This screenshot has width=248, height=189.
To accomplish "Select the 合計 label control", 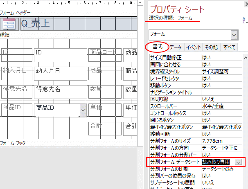I will pos(105,128).
